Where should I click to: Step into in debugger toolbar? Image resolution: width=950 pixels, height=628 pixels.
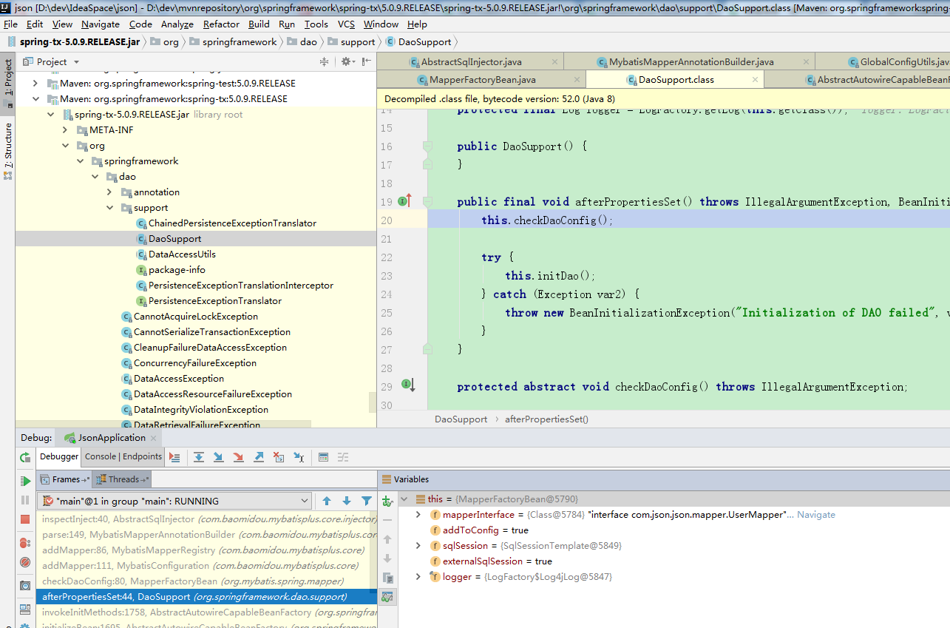219,457
